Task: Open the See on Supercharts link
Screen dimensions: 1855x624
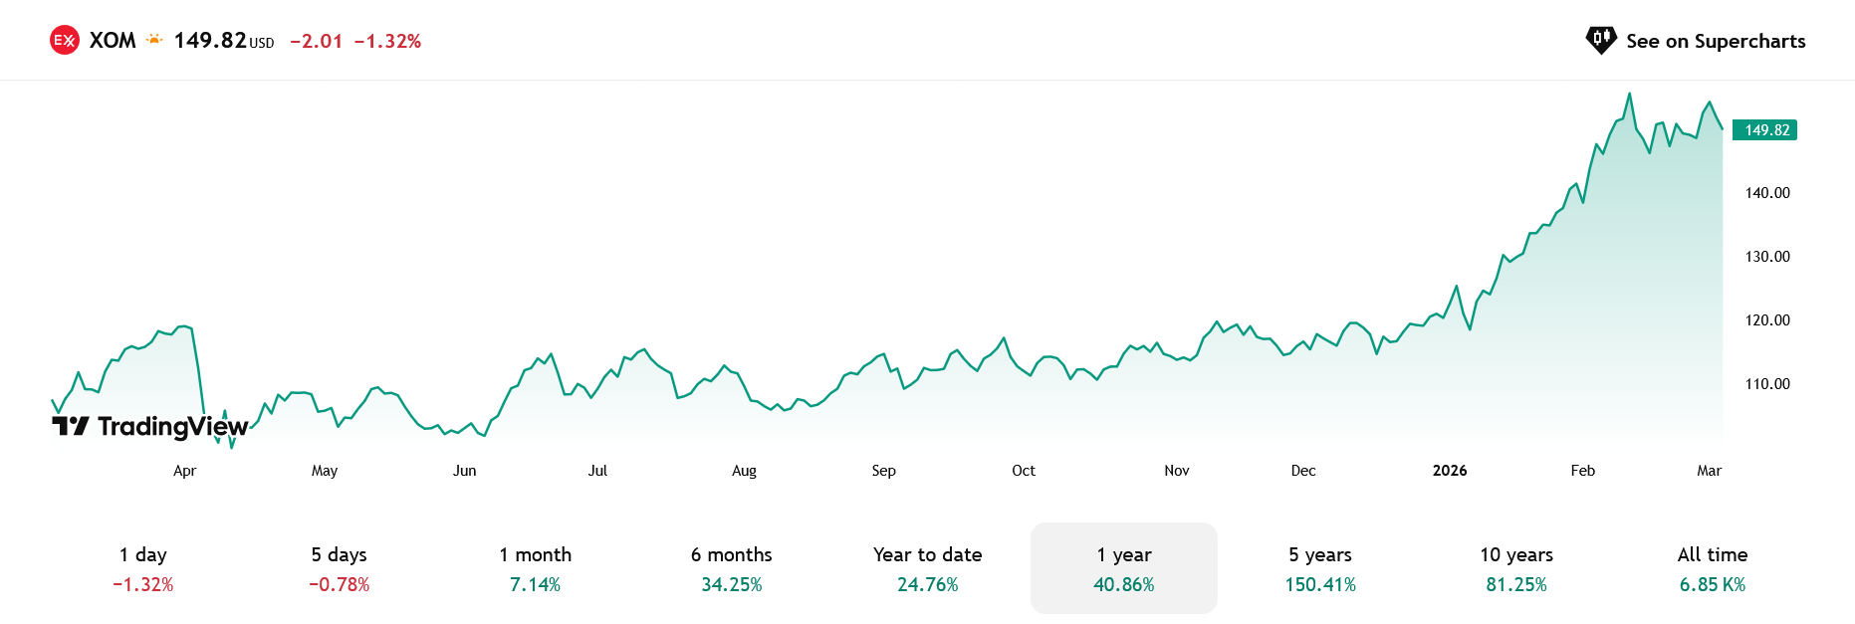Action: pyautogui.click(x=1715, y=41)
